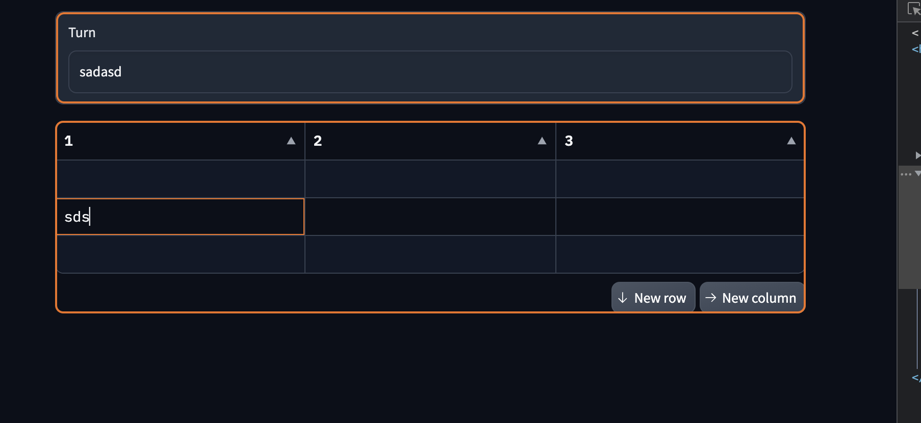Expand the dropdown arrow beside the ellipsis icon
This screenshot has height=423, width=921.
pos(917,174)
